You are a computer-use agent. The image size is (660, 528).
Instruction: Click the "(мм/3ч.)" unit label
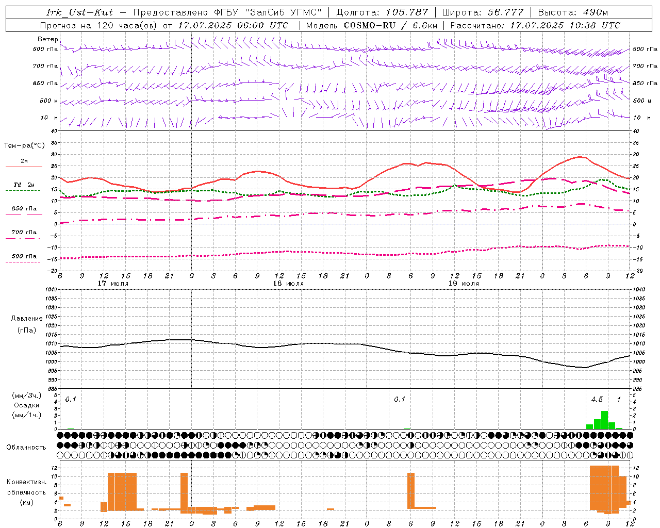27,395
